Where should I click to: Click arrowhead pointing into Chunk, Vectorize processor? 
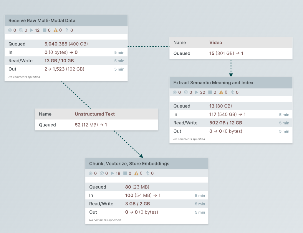(x=141, y=156)
